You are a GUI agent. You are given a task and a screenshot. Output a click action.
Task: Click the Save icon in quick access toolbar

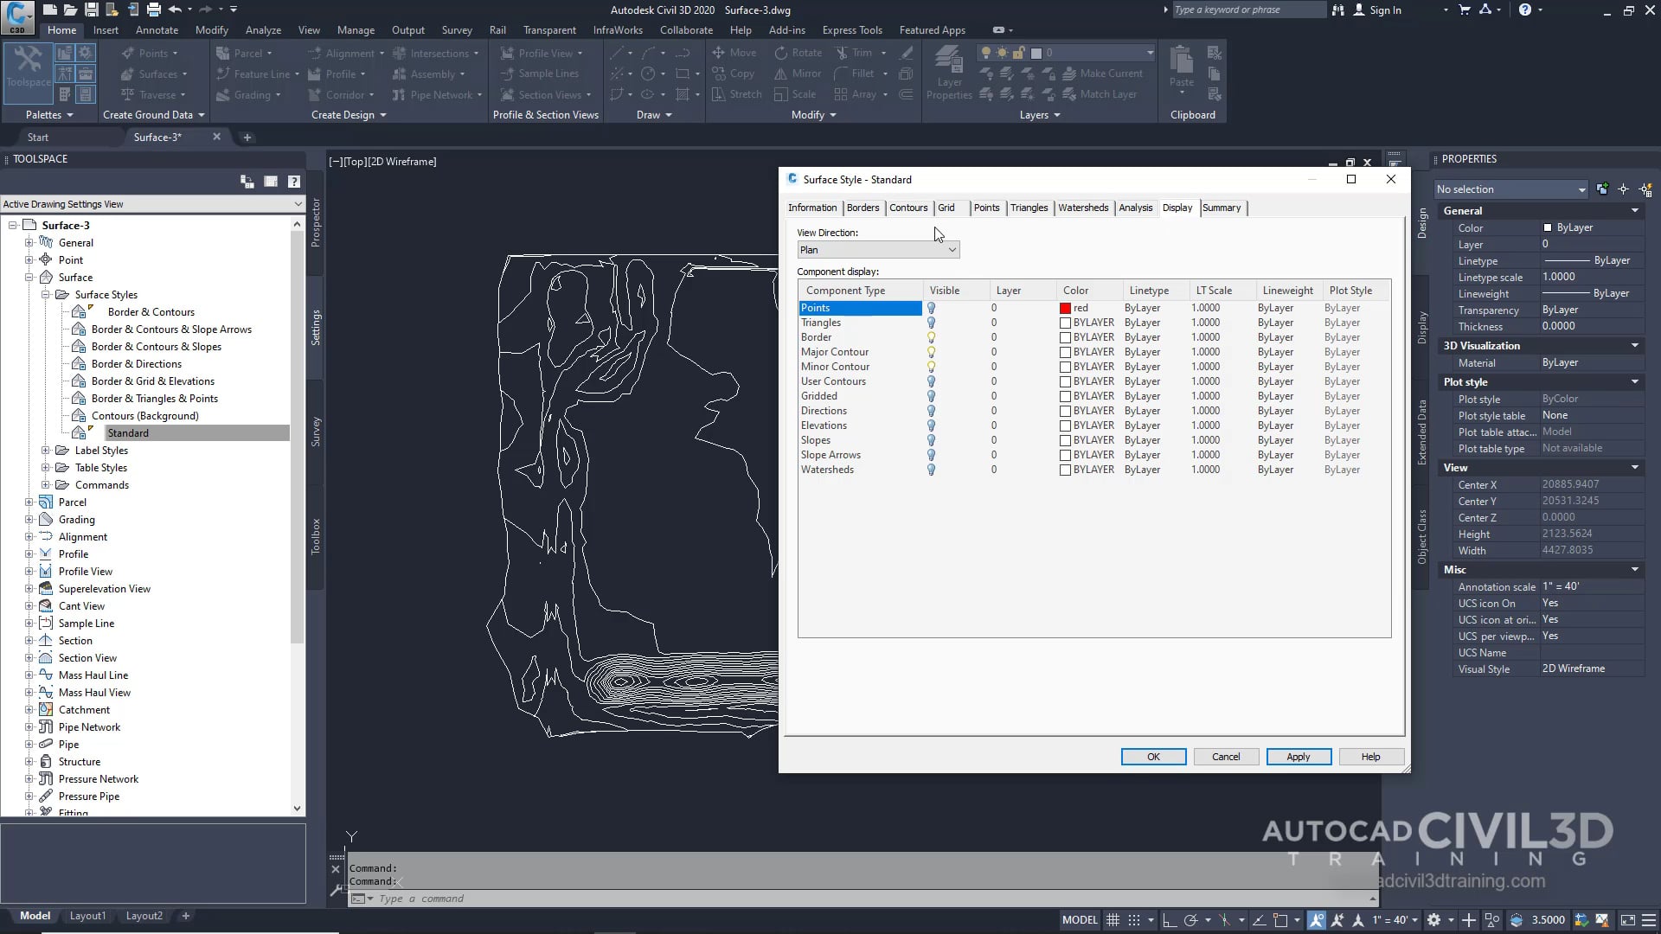pos(91,10)
